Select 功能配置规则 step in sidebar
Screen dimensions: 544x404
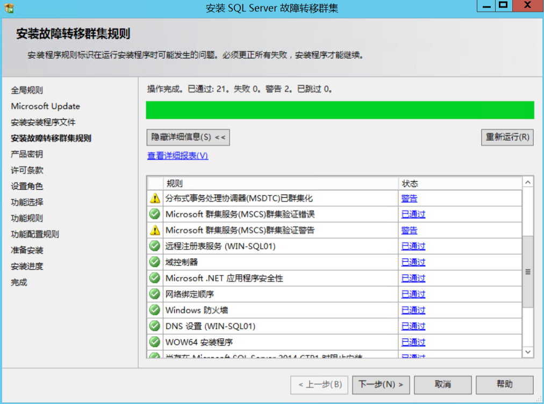click(35, 234)
